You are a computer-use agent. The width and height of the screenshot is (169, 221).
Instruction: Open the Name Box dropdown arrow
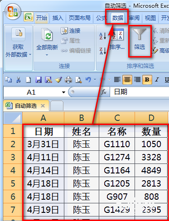64,92
